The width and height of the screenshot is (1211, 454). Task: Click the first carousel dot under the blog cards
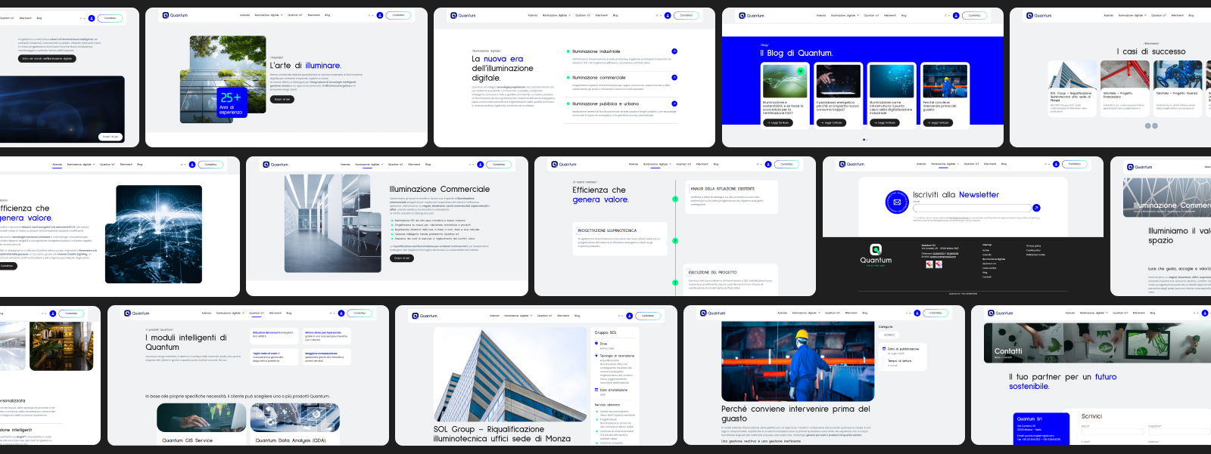pos(864,139)
